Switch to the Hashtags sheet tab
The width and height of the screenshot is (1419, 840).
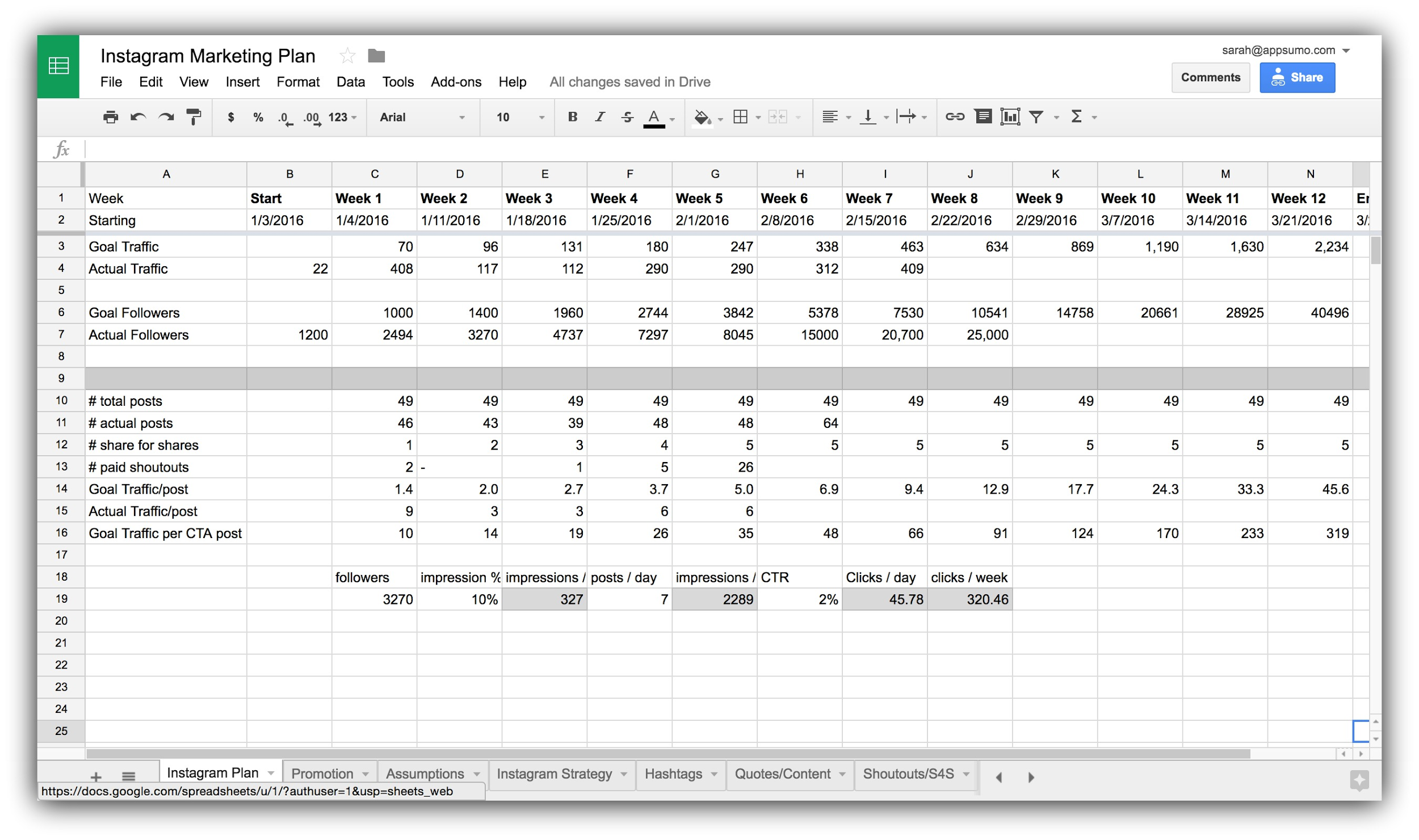click(x=673, y=774)
